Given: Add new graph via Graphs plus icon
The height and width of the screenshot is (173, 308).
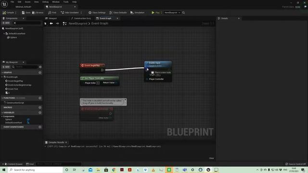Looking at the screenshot, I should [40, 73].
